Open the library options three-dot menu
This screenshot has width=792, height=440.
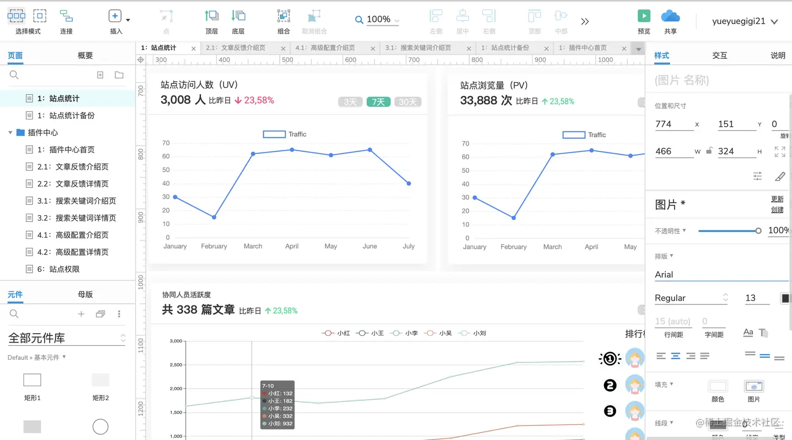tap(119, 314)
